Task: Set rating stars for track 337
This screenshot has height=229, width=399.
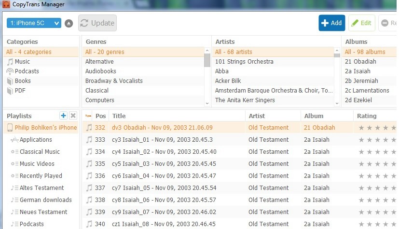Action: pyautogui.click(x=377, y=188)
